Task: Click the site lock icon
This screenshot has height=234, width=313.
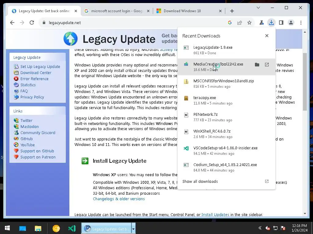Action: pos(44,23)
